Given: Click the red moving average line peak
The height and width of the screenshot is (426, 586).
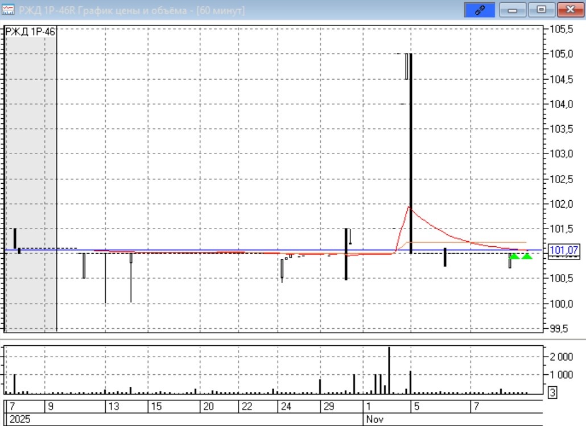Looking at the screenshot, I should coord(409,207).
